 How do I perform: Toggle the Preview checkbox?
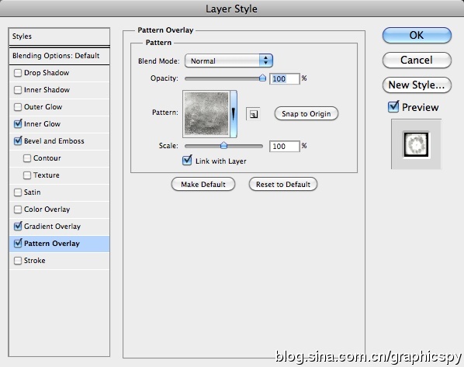[x=393, y=106]
